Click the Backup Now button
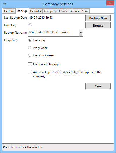The height and width of the screenshot is (153, 116). click(98, 18)
